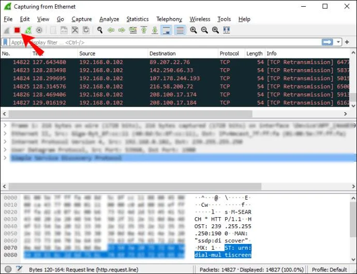Select highlighted ST: urn: bytes text
Viewport: 357px width, 274px height.
click(238, 248)
